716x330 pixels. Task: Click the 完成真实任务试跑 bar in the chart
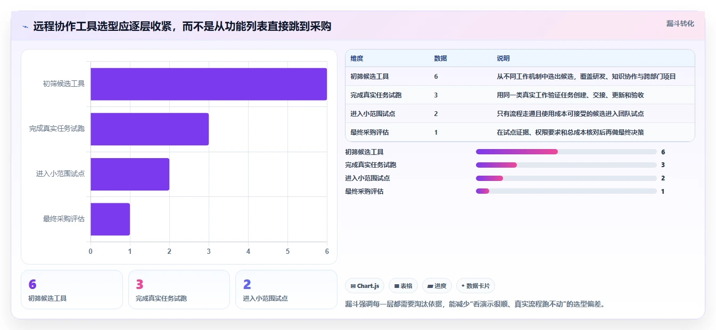point(150,129)
